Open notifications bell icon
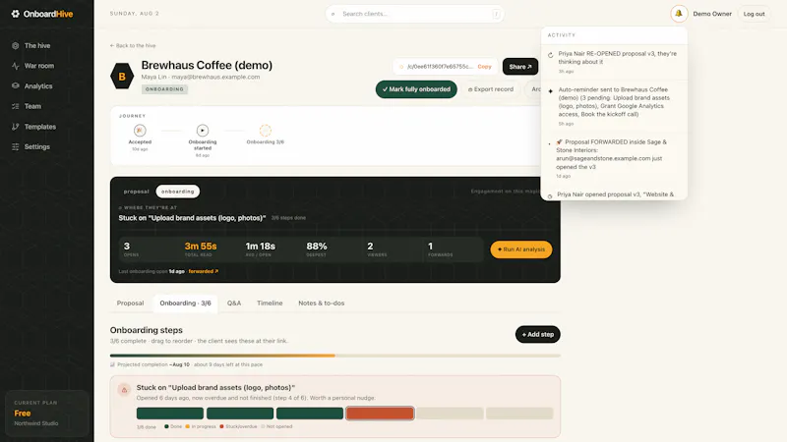787x442 pixels. pyautogui.click(x=679, y=14)
